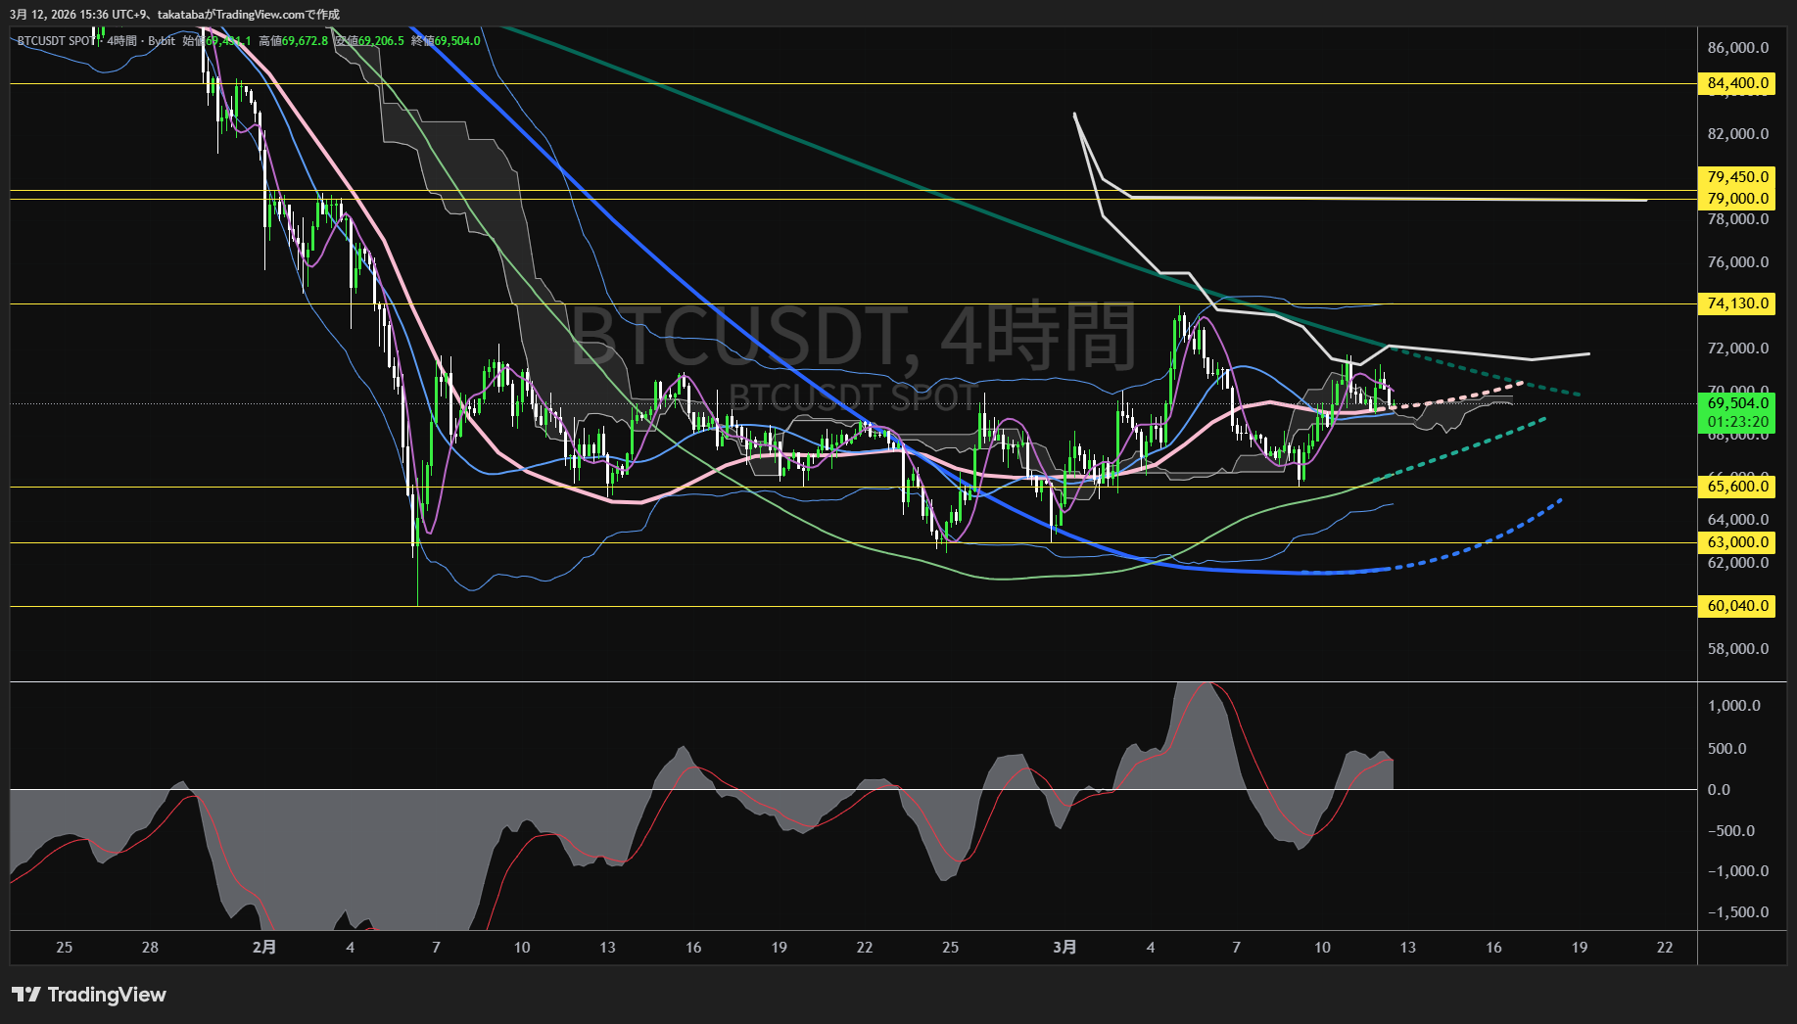This screenshot has height=1024, width=1797.
Task: Select the yellow 84,400.0 price label
Action: 1737,83
